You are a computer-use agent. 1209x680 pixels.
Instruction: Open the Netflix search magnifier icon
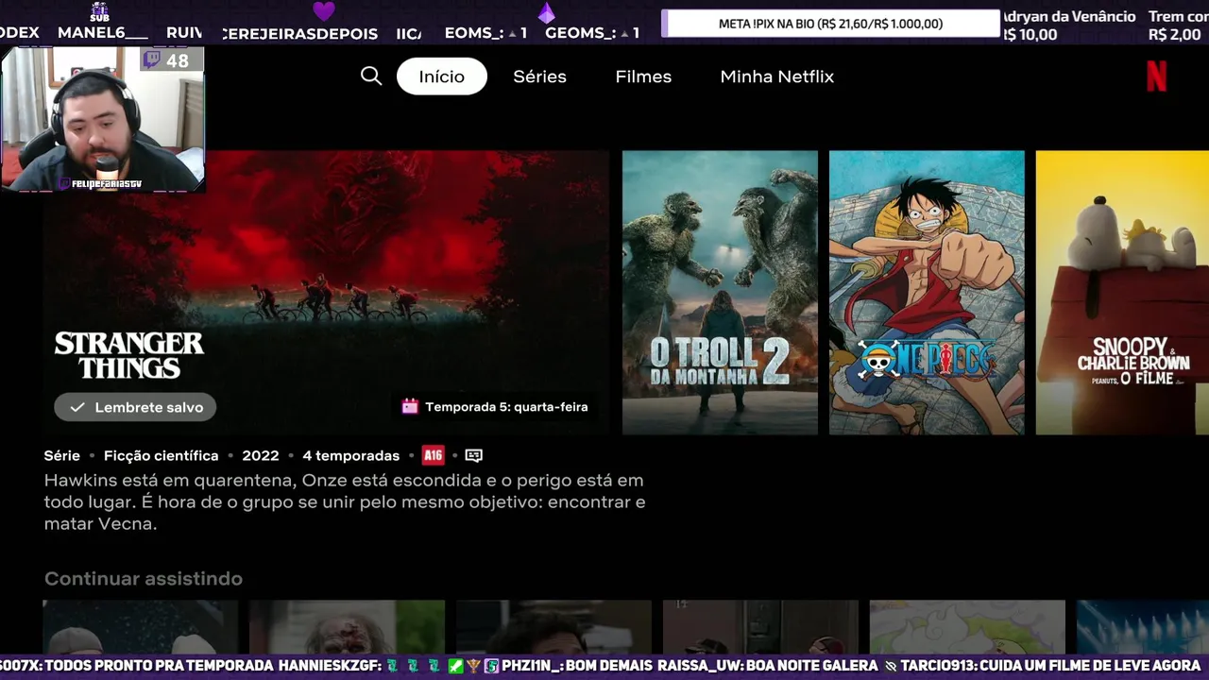(371, 76)
